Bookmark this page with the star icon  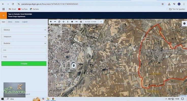point(163,4)
